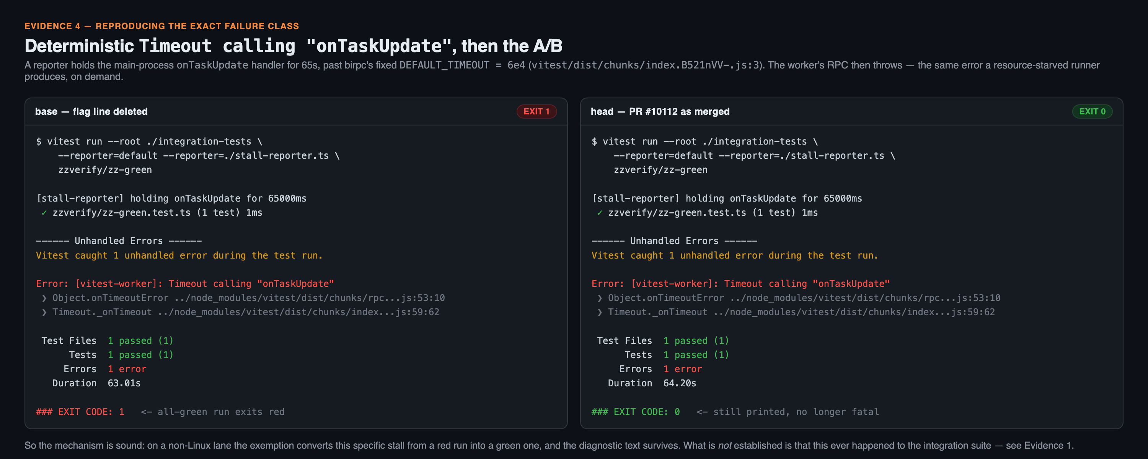Click the chevron before "Object.onTimeoutError" in base panel
The image size is (1148, 459).
pyautogui.click(x=44, y=298)
